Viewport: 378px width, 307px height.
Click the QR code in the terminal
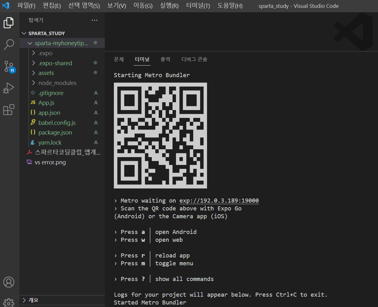click(x=160, y=135)
